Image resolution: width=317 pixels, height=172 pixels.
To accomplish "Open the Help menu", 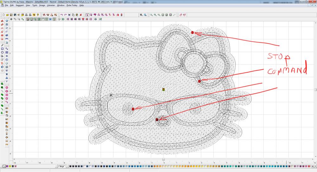I will coord(81,5).
